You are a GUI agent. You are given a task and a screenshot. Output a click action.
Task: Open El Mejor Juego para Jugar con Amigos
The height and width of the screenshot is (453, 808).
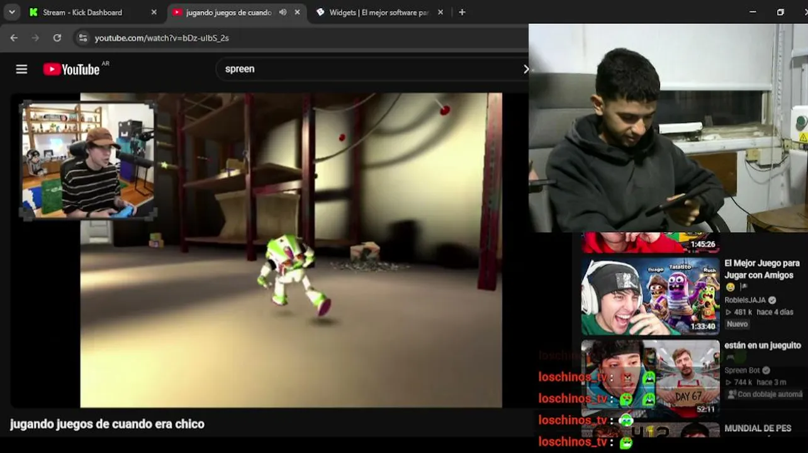(x=762, y=269)
